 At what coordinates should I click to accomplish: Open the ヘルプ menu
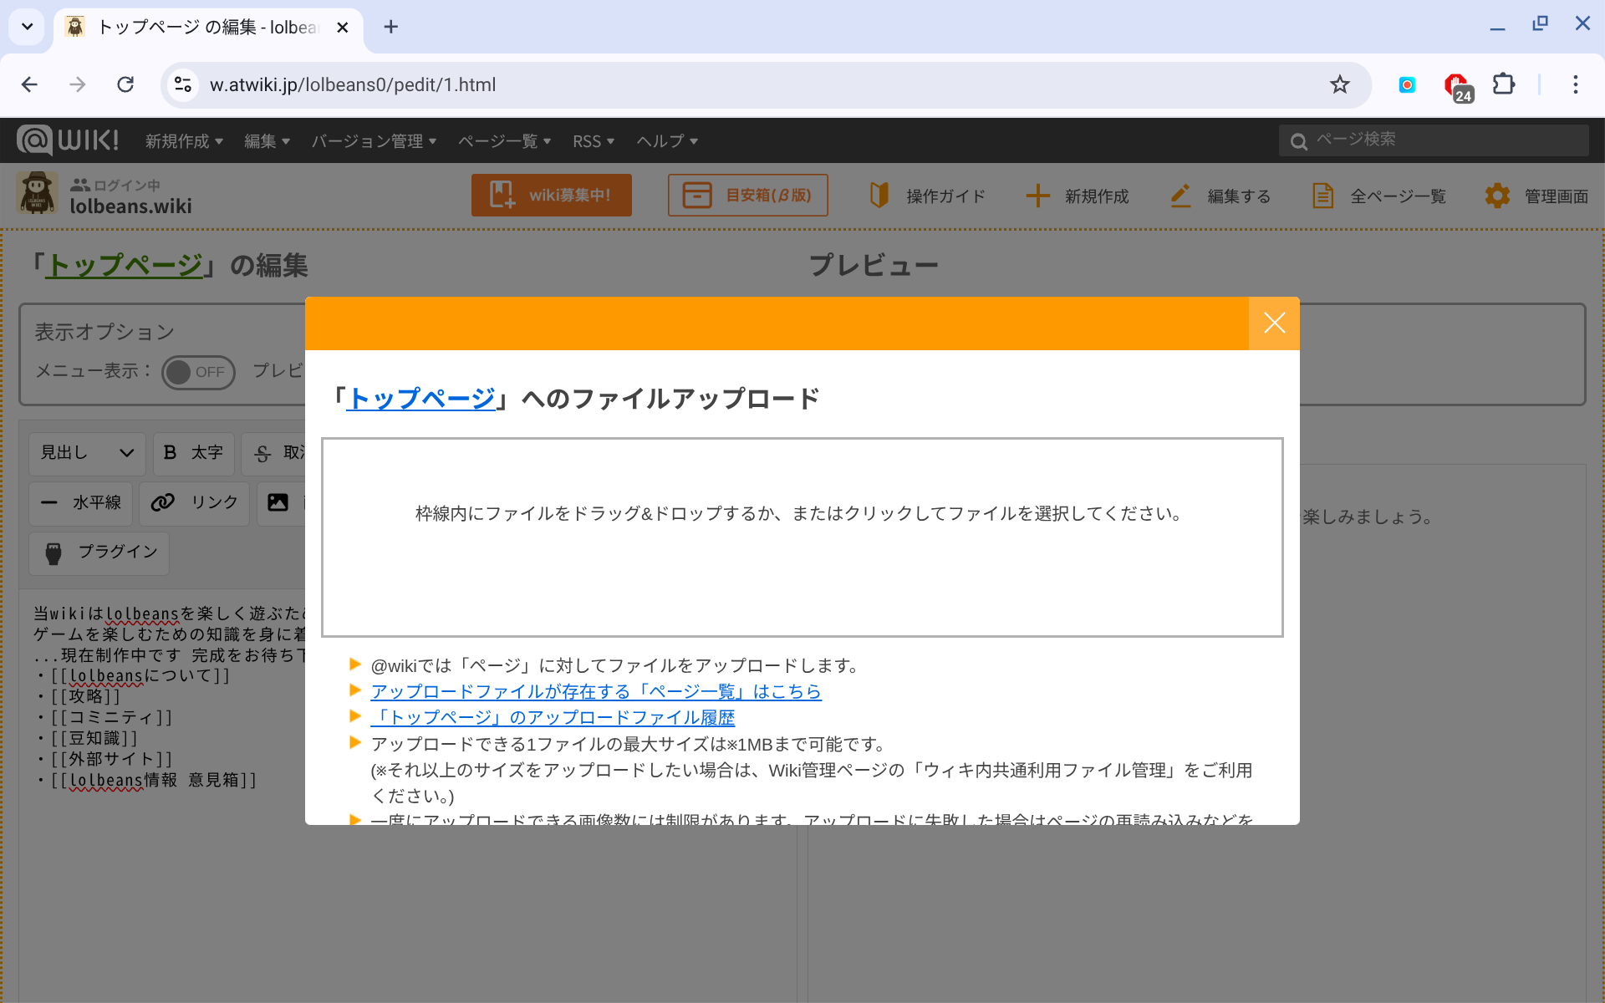pos(666,141)
